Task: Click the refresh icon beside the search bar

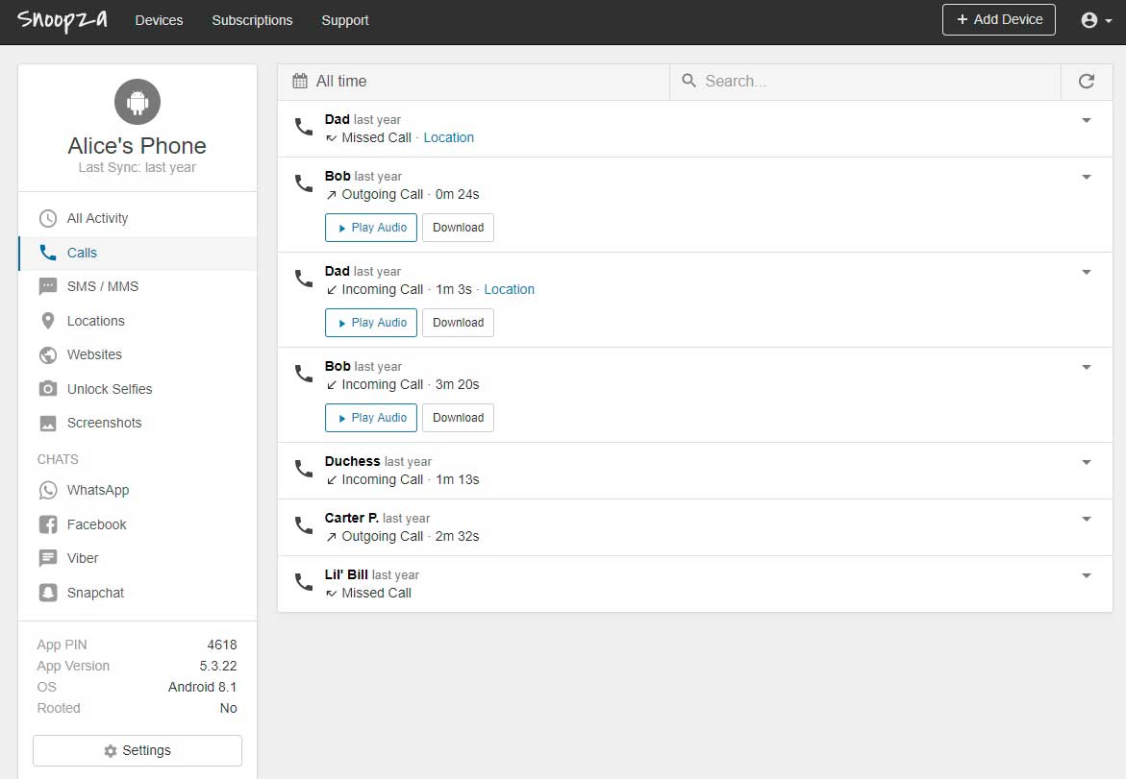Action: tap(1087, 82)
